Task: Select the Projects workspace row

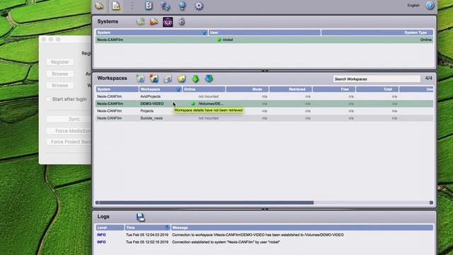Action: [264, 111]
